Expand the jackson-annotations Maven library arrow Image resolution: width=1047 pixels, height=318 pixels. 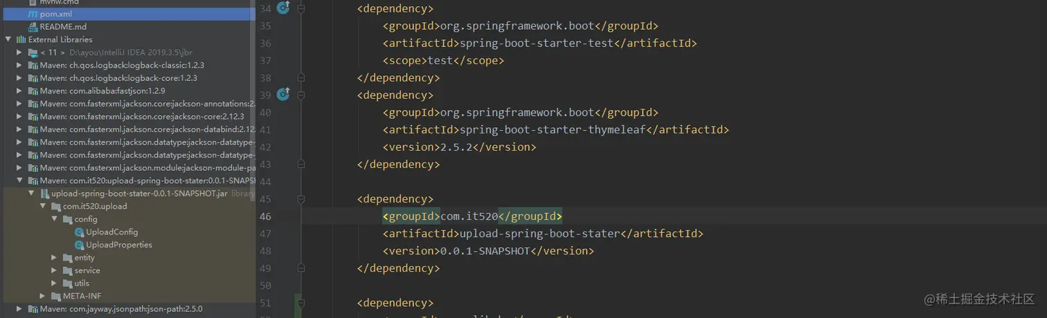tap(20, 104)
